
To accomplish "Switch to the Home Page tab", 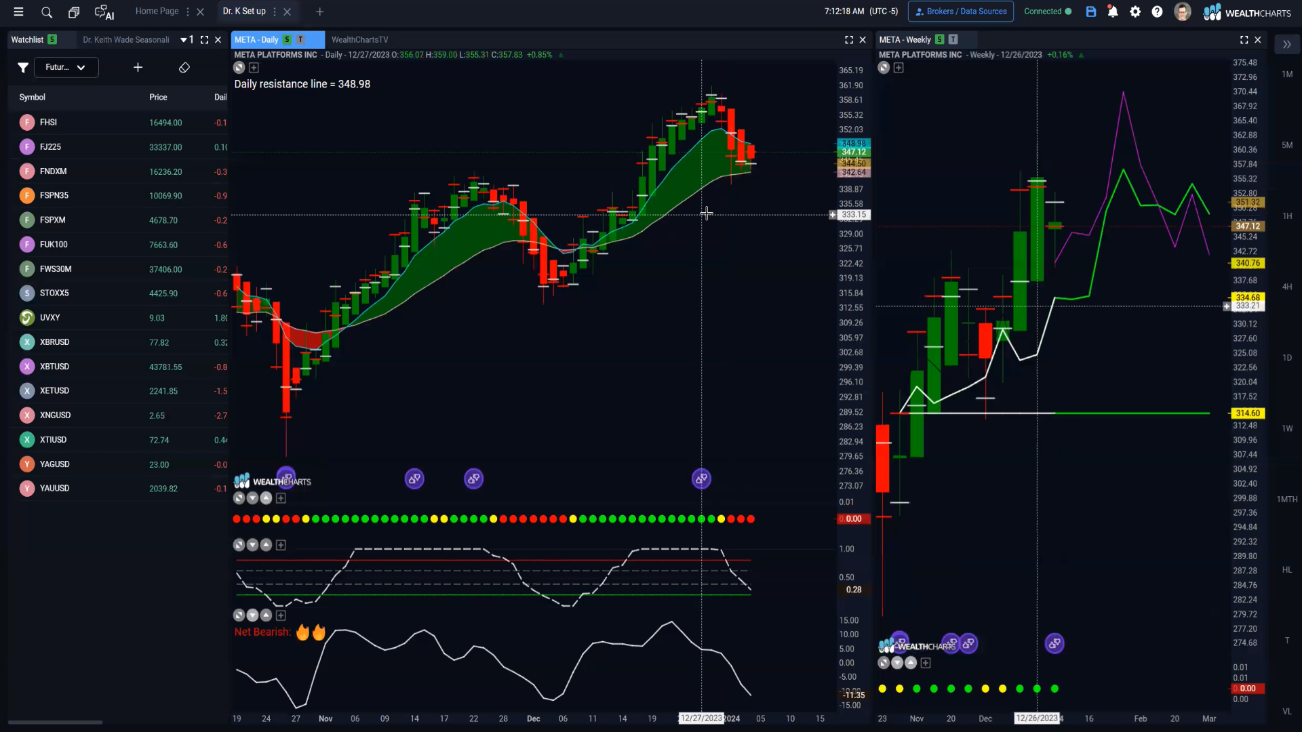I will [x=157, y=12].
